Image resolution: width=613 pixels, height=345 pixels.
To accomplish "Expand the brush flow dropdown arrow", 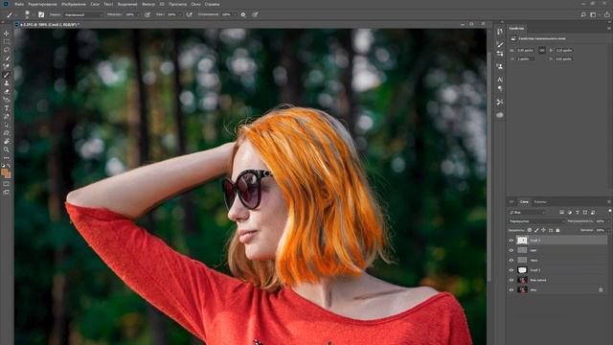I will click(x=180, y=14).
